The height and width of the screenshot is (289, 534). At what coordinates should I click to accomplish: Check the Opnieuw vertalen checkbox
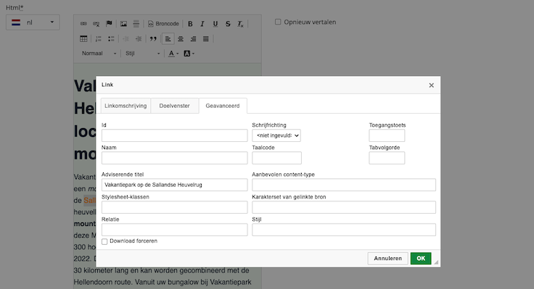coord(278,22)
